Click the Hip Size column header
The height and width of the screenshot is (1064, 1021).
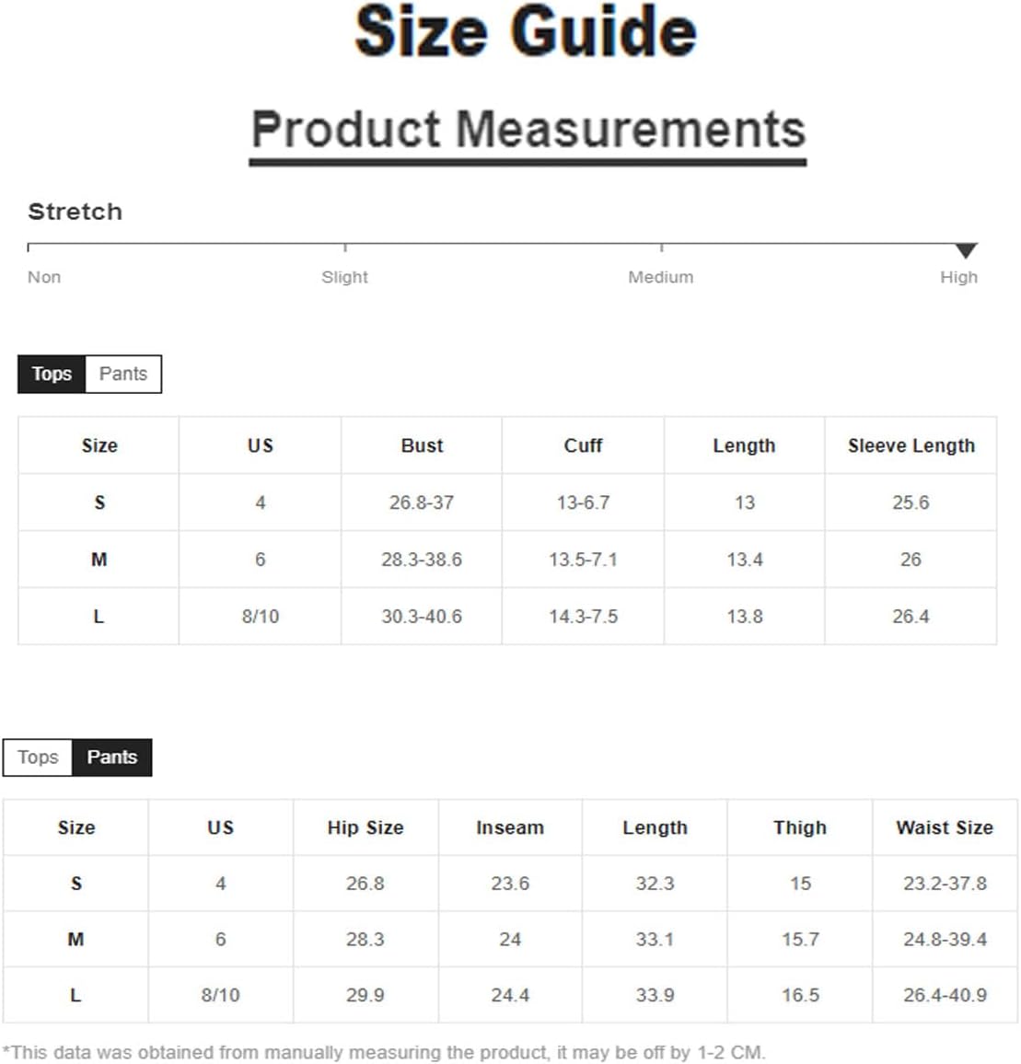[365, 827]
